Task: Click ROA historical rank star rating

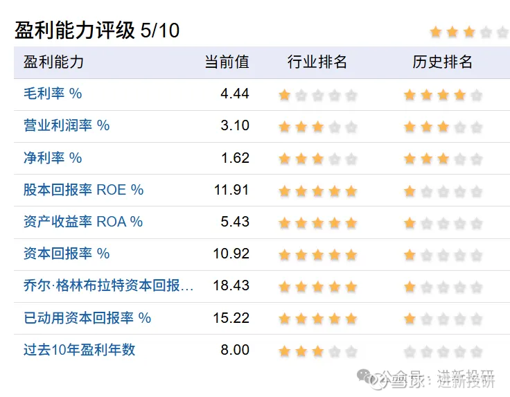Action: [x=443, y=223]
